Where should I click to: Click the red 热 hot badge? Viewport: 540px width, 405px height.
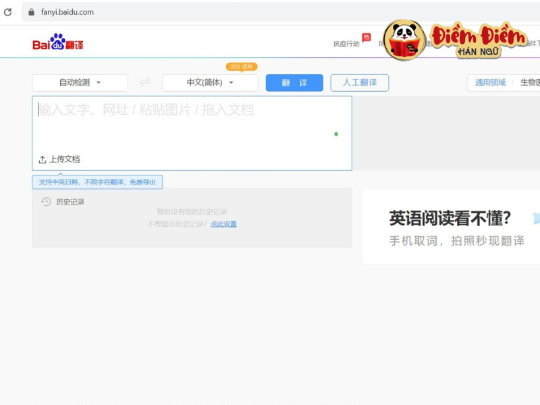(367, 37)
